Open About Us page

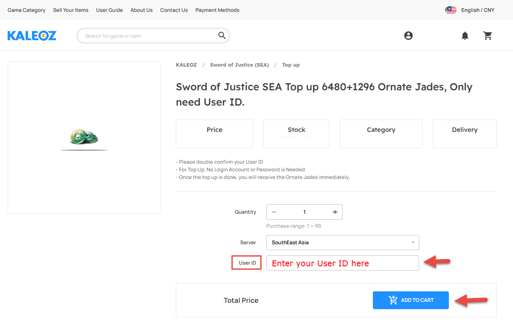[141, 10]
